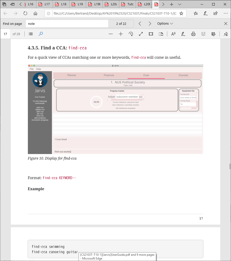Click the Save icon in the PDF toolbar
231x261 pixels.
click(x=203, y=34)
